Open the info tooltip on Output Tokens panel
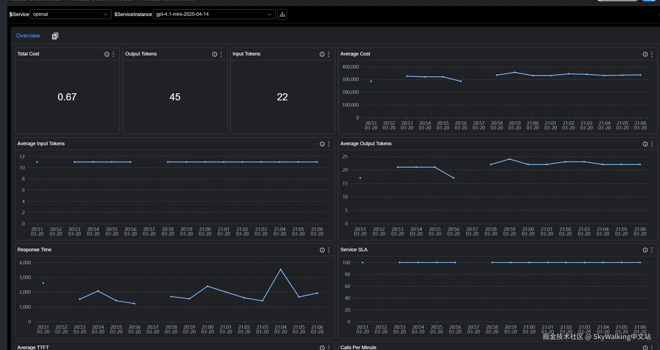This screenshot has height=350, width=660. pos(214,54)
